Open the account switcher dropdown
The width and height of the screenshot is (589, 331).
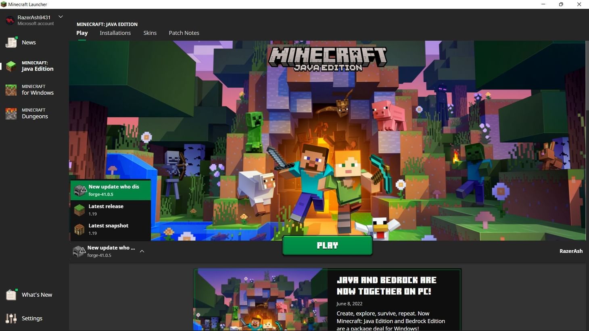coord(61,17)
